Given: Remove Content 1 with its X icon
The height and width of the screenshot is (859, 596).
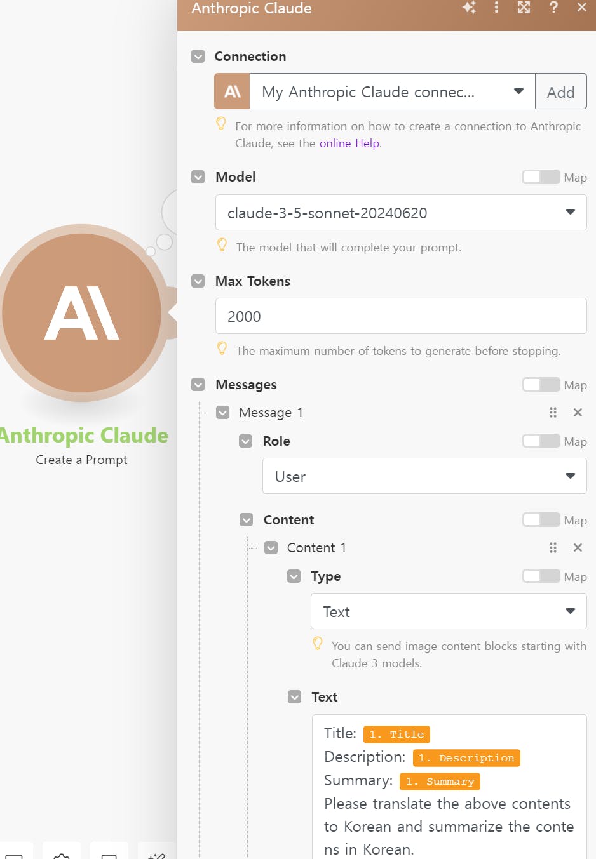Looking at the screenshot, I should pyautogui.click(x=578, y=548).
